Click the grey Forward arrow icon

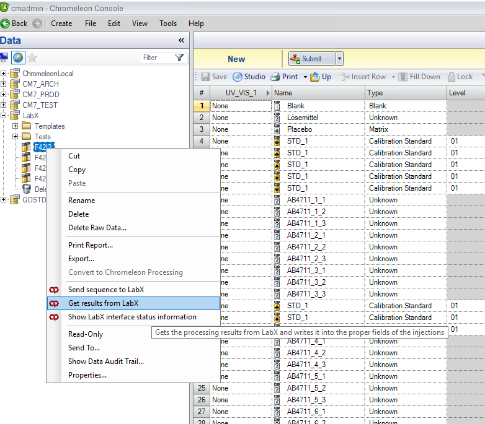[x=37, y=24]
